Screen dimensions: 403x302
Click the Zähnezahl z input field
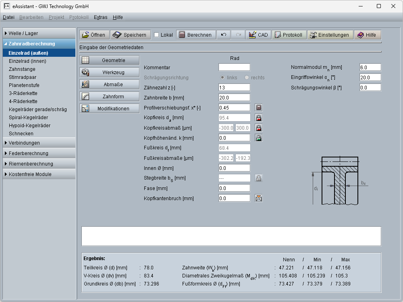(x=234, y=87)
